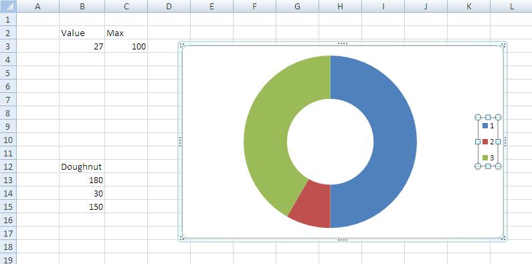Select legend entry label 3
This screenshot has width=532, height=264.
click(492, 158)
